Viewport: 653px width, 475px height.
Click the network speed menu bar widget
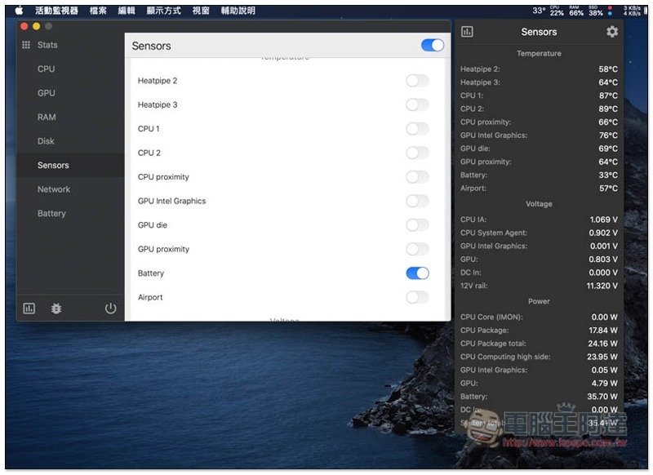tap(631, 11)
